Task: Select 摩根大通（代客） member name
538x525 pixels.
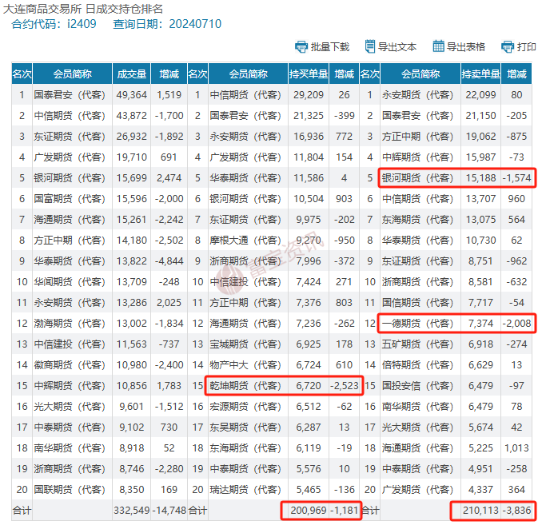Action: (245, 241)
